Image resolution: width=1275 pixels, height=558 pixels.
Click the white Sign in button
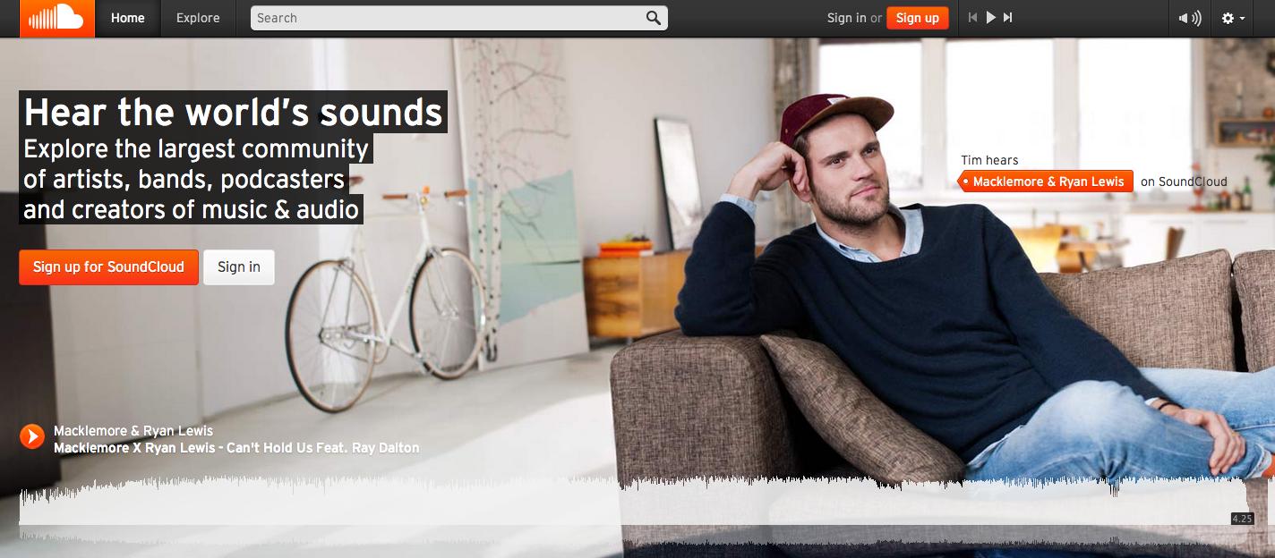239,267
